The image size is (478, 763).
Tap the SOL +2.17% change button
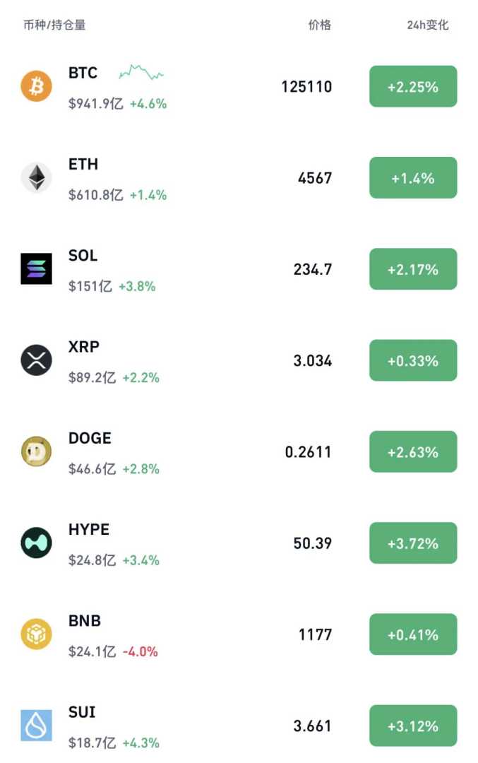point(413,269)
